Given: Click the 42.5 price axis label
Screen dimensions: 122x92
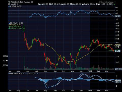Looking at the screenshot, I should coord(117,26).
